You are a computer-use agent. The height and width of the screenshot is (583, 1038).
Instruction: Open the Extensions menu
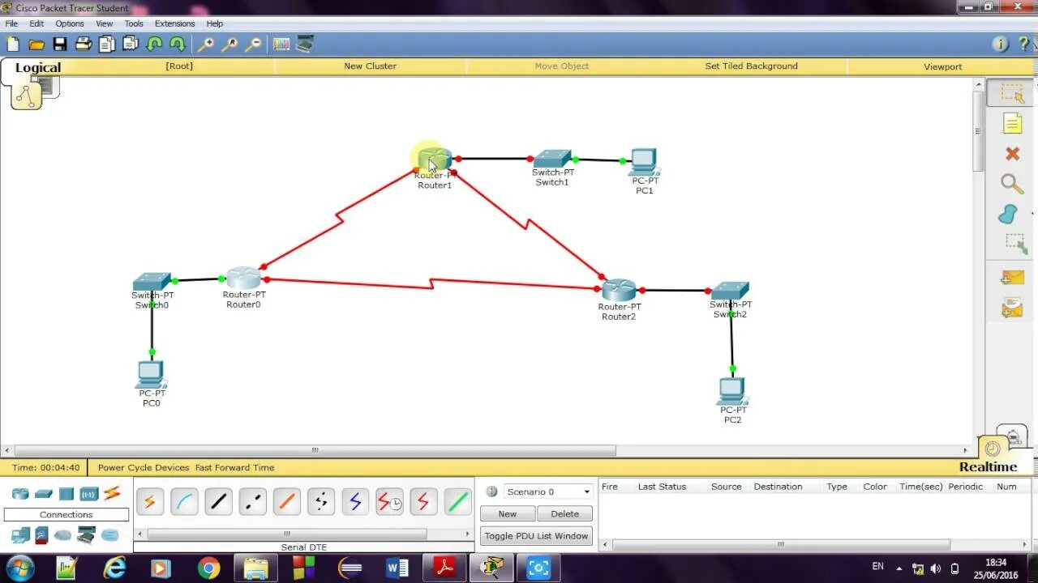point(175,23)
